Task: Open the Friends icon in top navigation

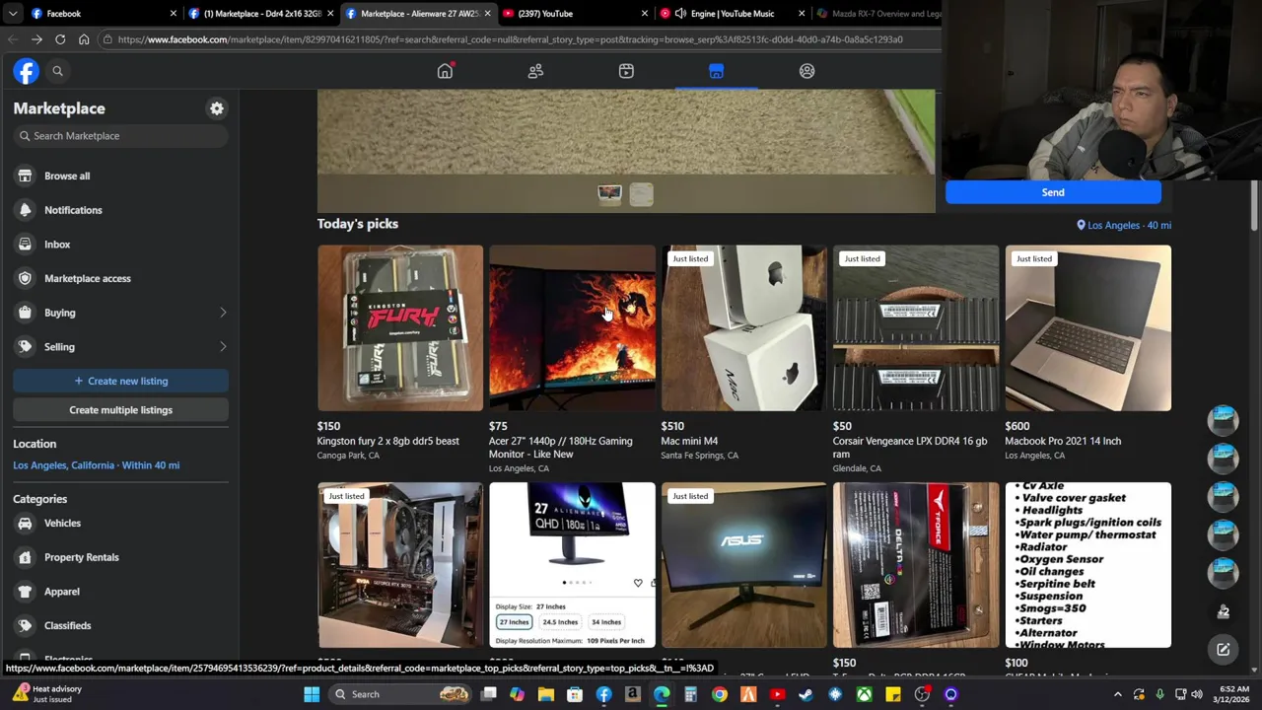Action: click(x=535, y=71)
